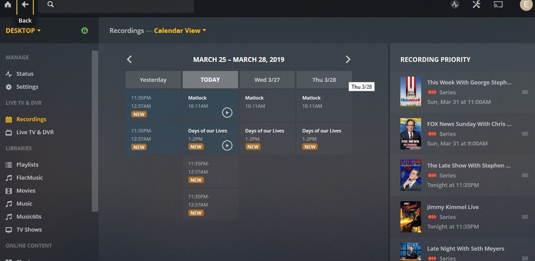Image resolution: width=535 pixels, height=261 pixels.
Task: Open Settings in the sidebar
Action: coord(27,87)
